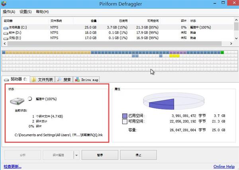Click the large hard drive icon in status panel
The image size is (239, 170).
pyautogui.click(x=17, y=101)
